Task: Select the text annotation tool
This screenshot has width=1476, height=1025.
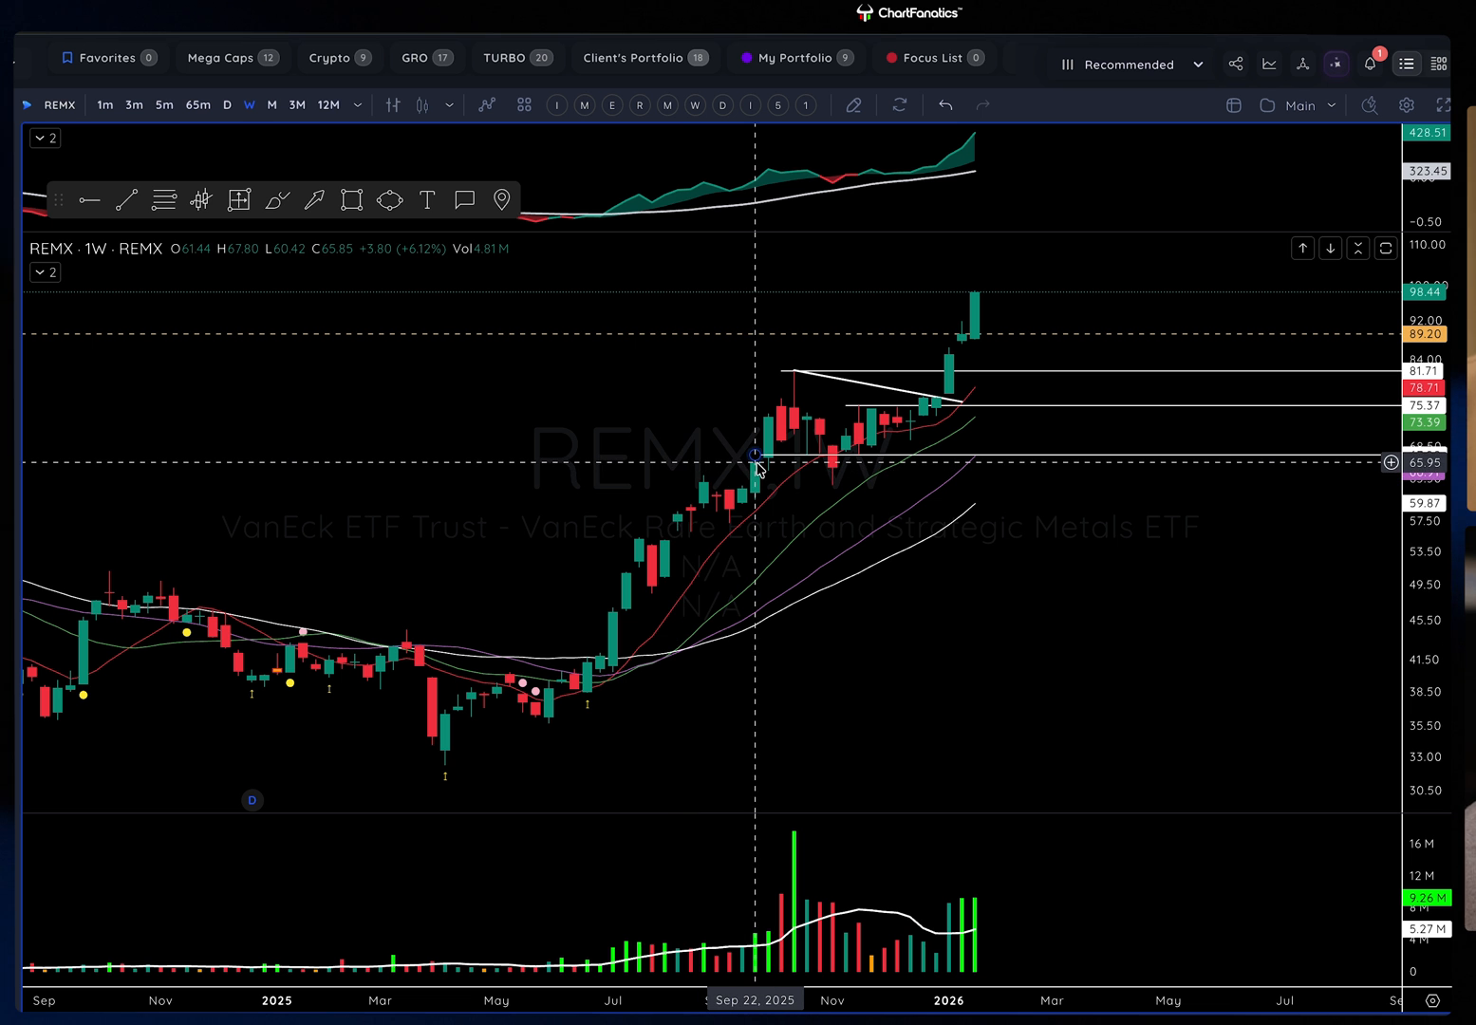Action: 427,200
